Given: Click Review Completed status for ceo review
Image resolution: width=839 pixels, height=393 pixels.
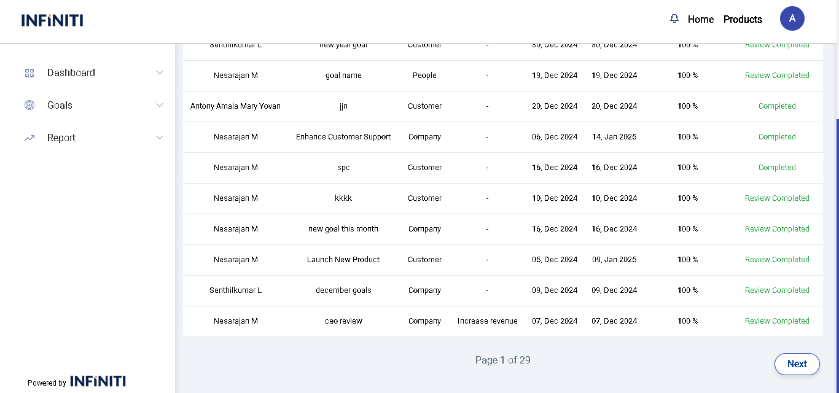Looking at the screenshot, I should pyautogui.click(x=777, y=321).
